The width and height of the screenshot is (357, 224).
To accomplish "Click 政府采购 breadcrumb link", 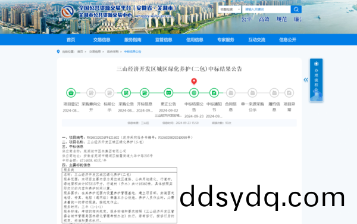I will click(x=112, y=52).
